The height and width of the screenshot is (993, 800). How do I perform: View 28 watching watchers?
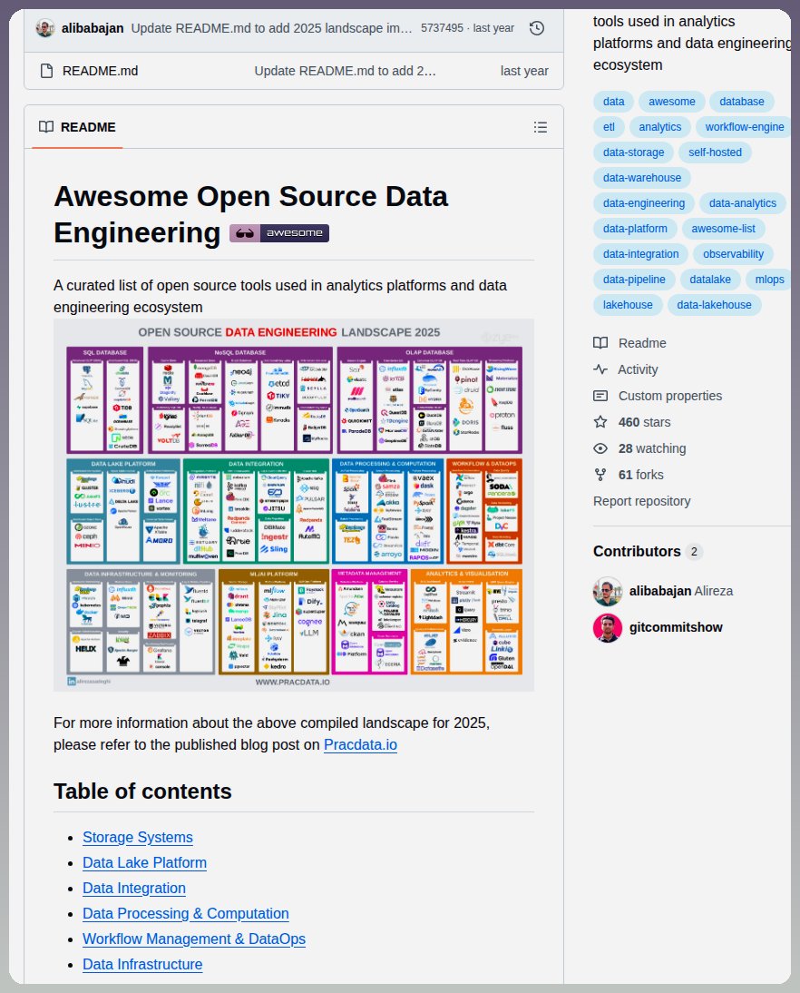point(639,448)
